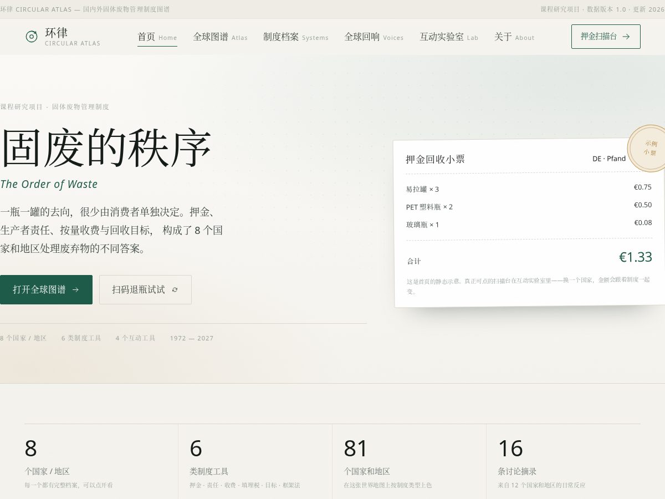665x499 pixels.
Task: Click the 6 类制度工具 stat card
Action: tap(255, 462)
